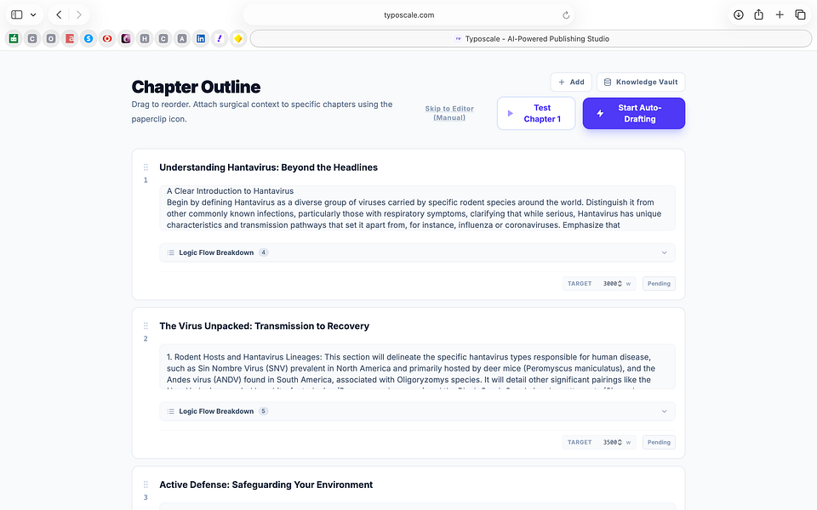This screenshot has width=817, height=510.
Task: Open the yellow diamond pinned tab
Action: tap(238, 38)
